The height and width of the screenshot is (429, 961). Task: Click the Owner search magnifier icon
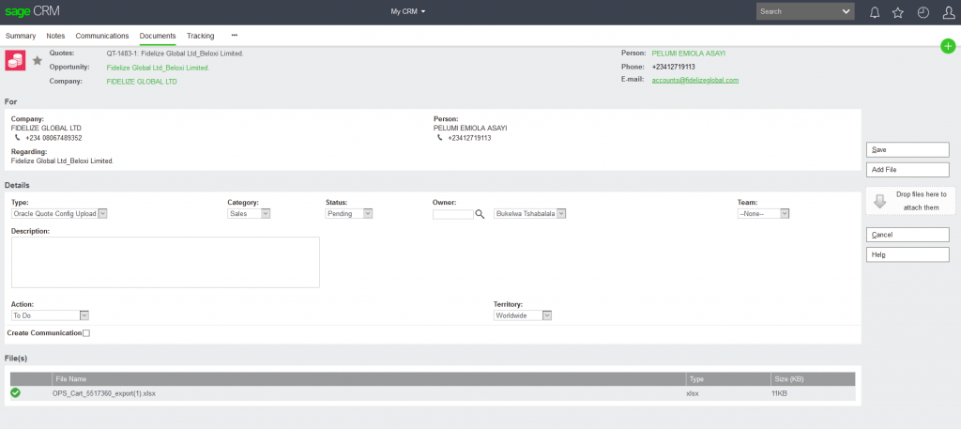[480, 214]
